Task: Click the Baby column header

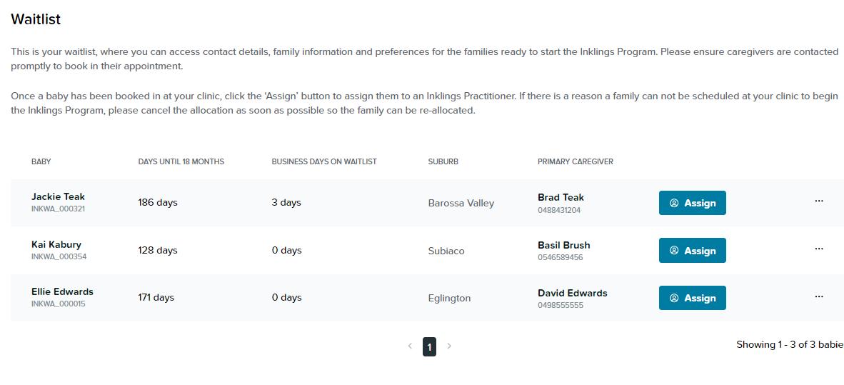Action: click(x=41, y=161)
